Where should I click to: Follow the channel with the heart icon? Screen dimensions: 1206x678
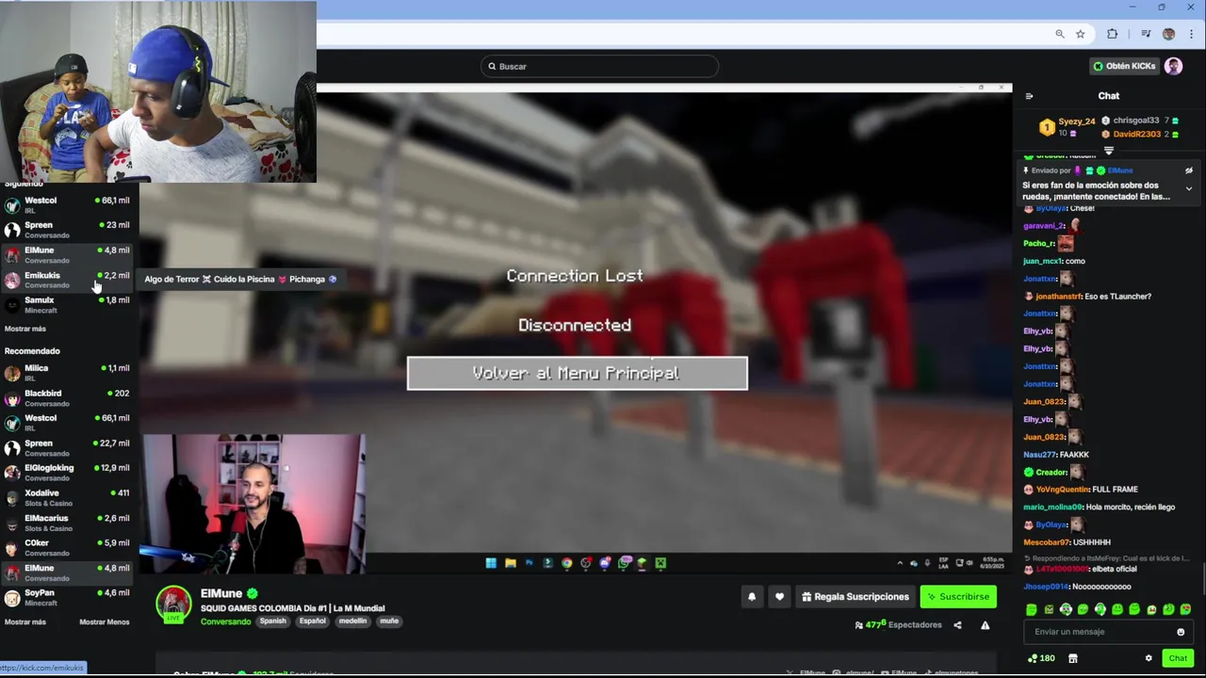(x=779, y=596)
